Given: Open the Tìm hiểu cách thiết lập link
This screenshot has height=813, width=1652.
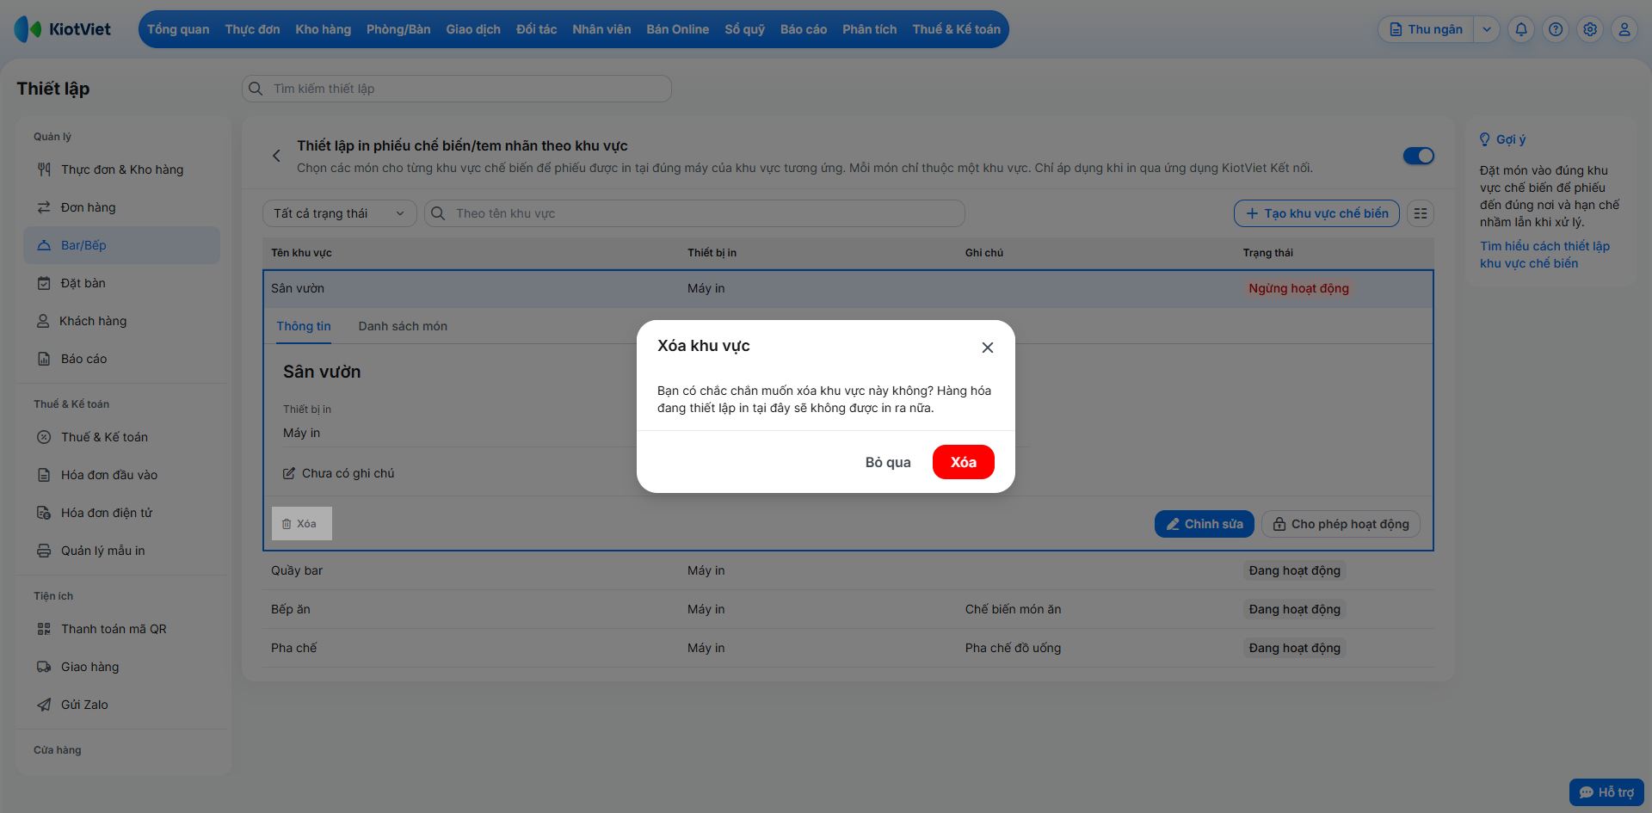Looking at the screenshot, I should pos(1544,255).
